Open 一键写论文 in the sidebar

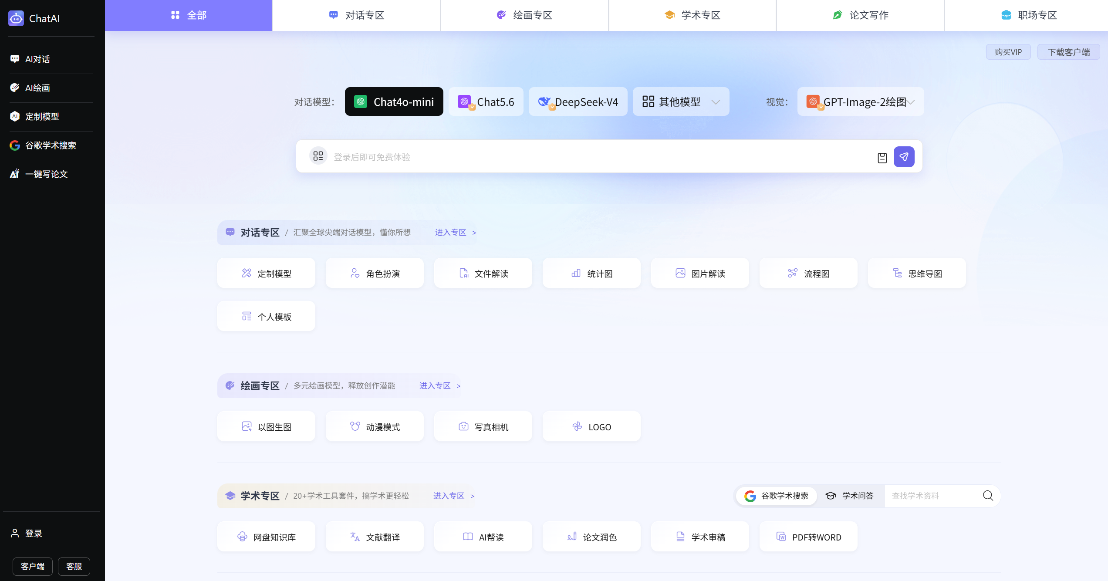click(51, 174)
